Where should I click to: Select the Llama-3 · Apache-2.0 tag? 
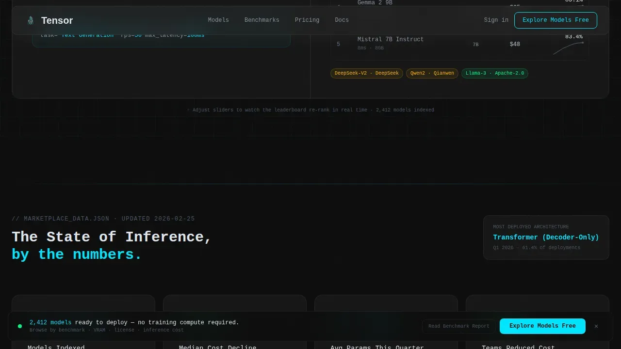click(x=495, y=73)
